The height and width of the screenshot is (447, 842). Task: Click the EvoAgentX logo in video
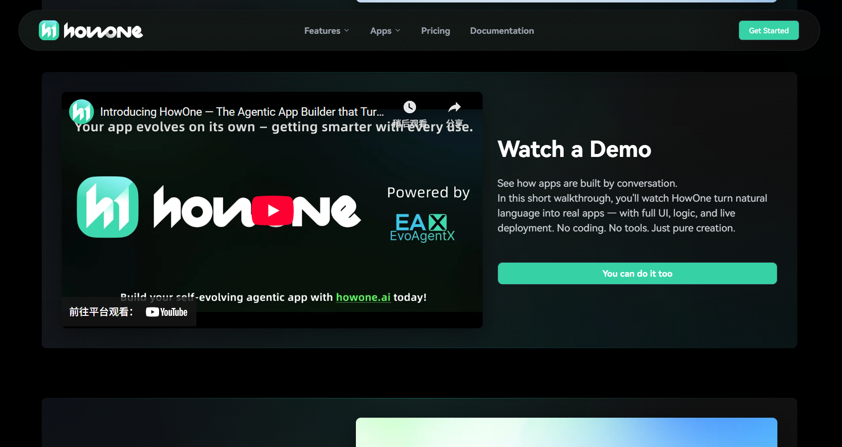(422, 227)
